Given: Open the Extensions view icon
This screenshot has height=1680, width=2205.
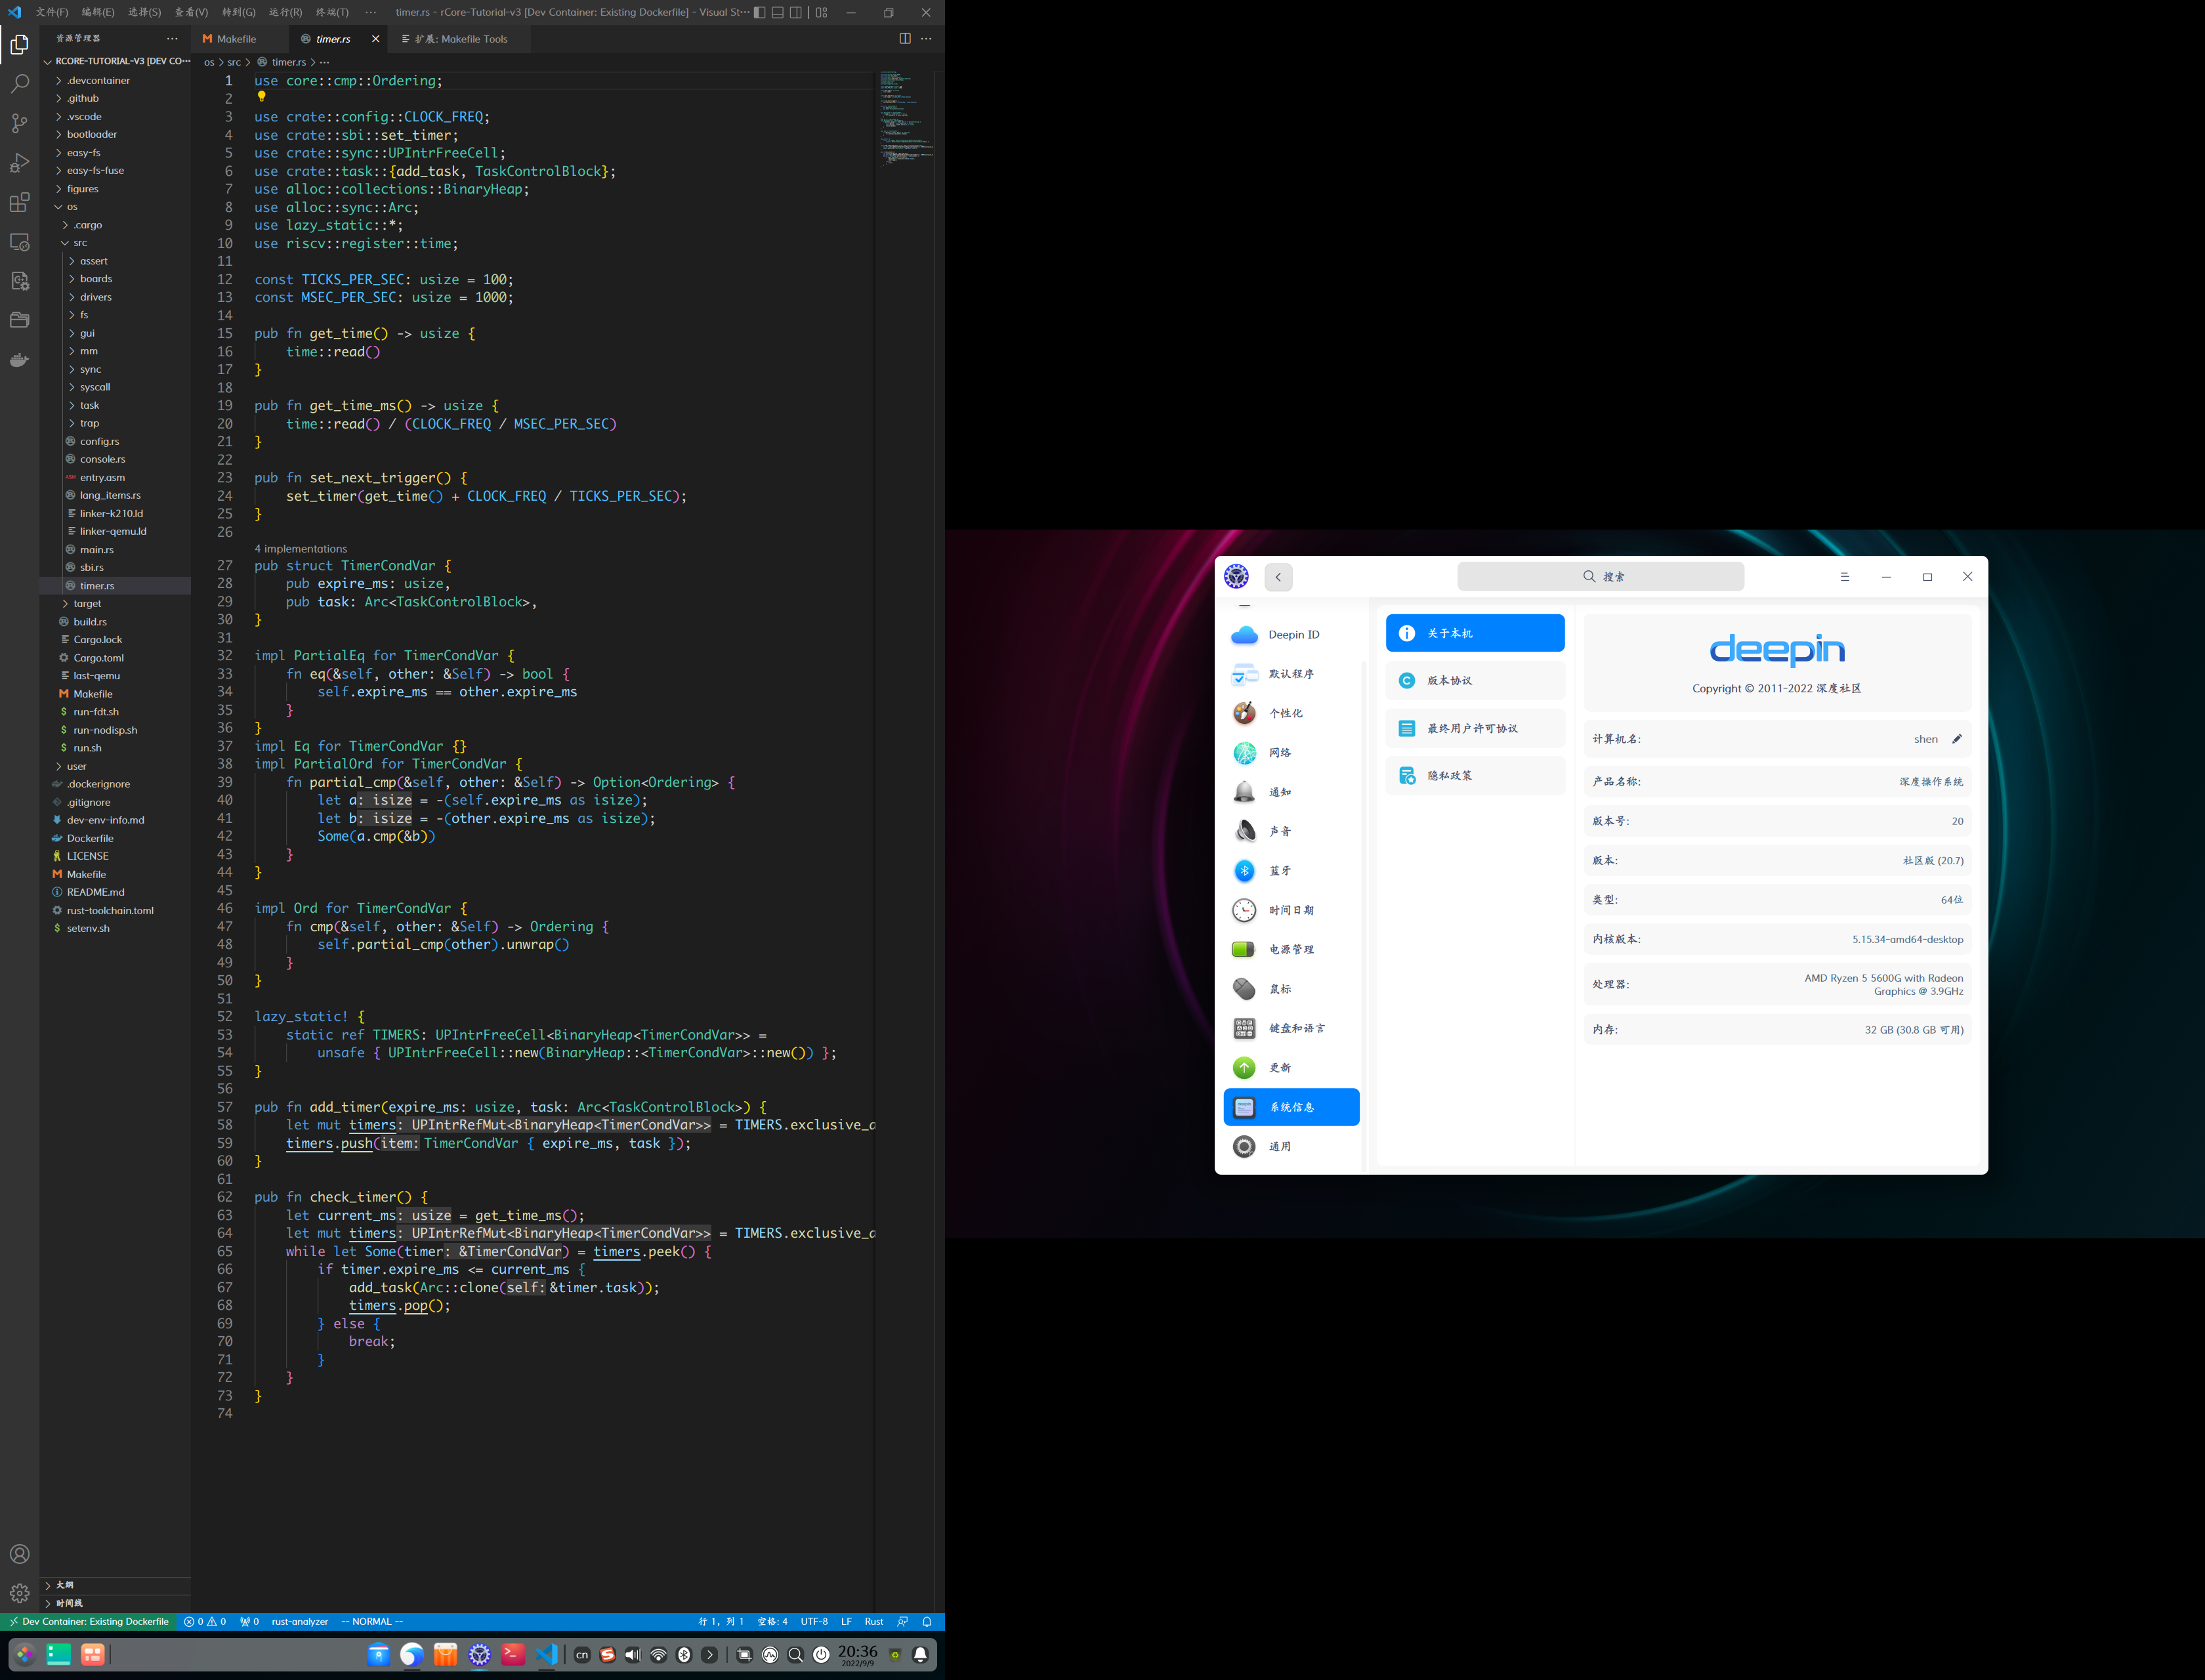Looking at the screenshot, I should pyautogui.click(x=19, y=203).
